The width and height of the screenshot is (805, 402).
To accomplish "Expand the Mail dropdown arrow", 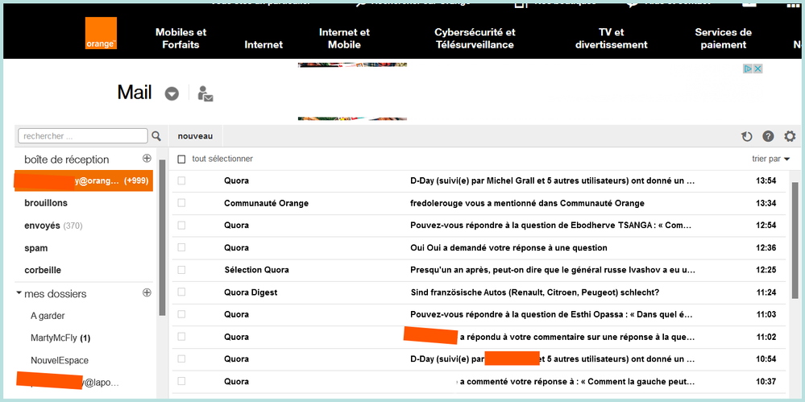I will point(172,93).
